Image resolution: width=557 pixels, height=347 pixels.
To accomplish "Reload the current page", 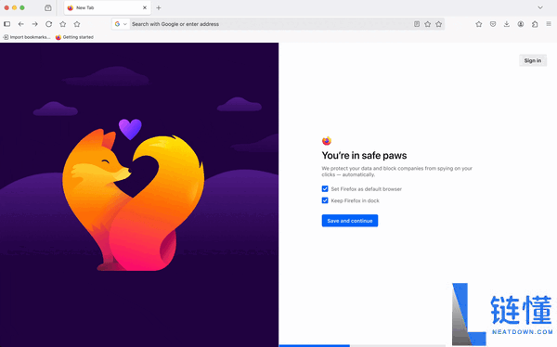I will click(x=48, y=24).
